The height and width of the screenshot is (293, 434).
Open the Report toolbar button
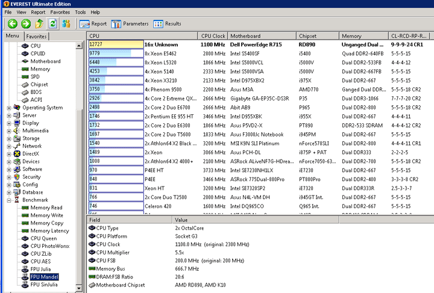[x=93, y=24]
